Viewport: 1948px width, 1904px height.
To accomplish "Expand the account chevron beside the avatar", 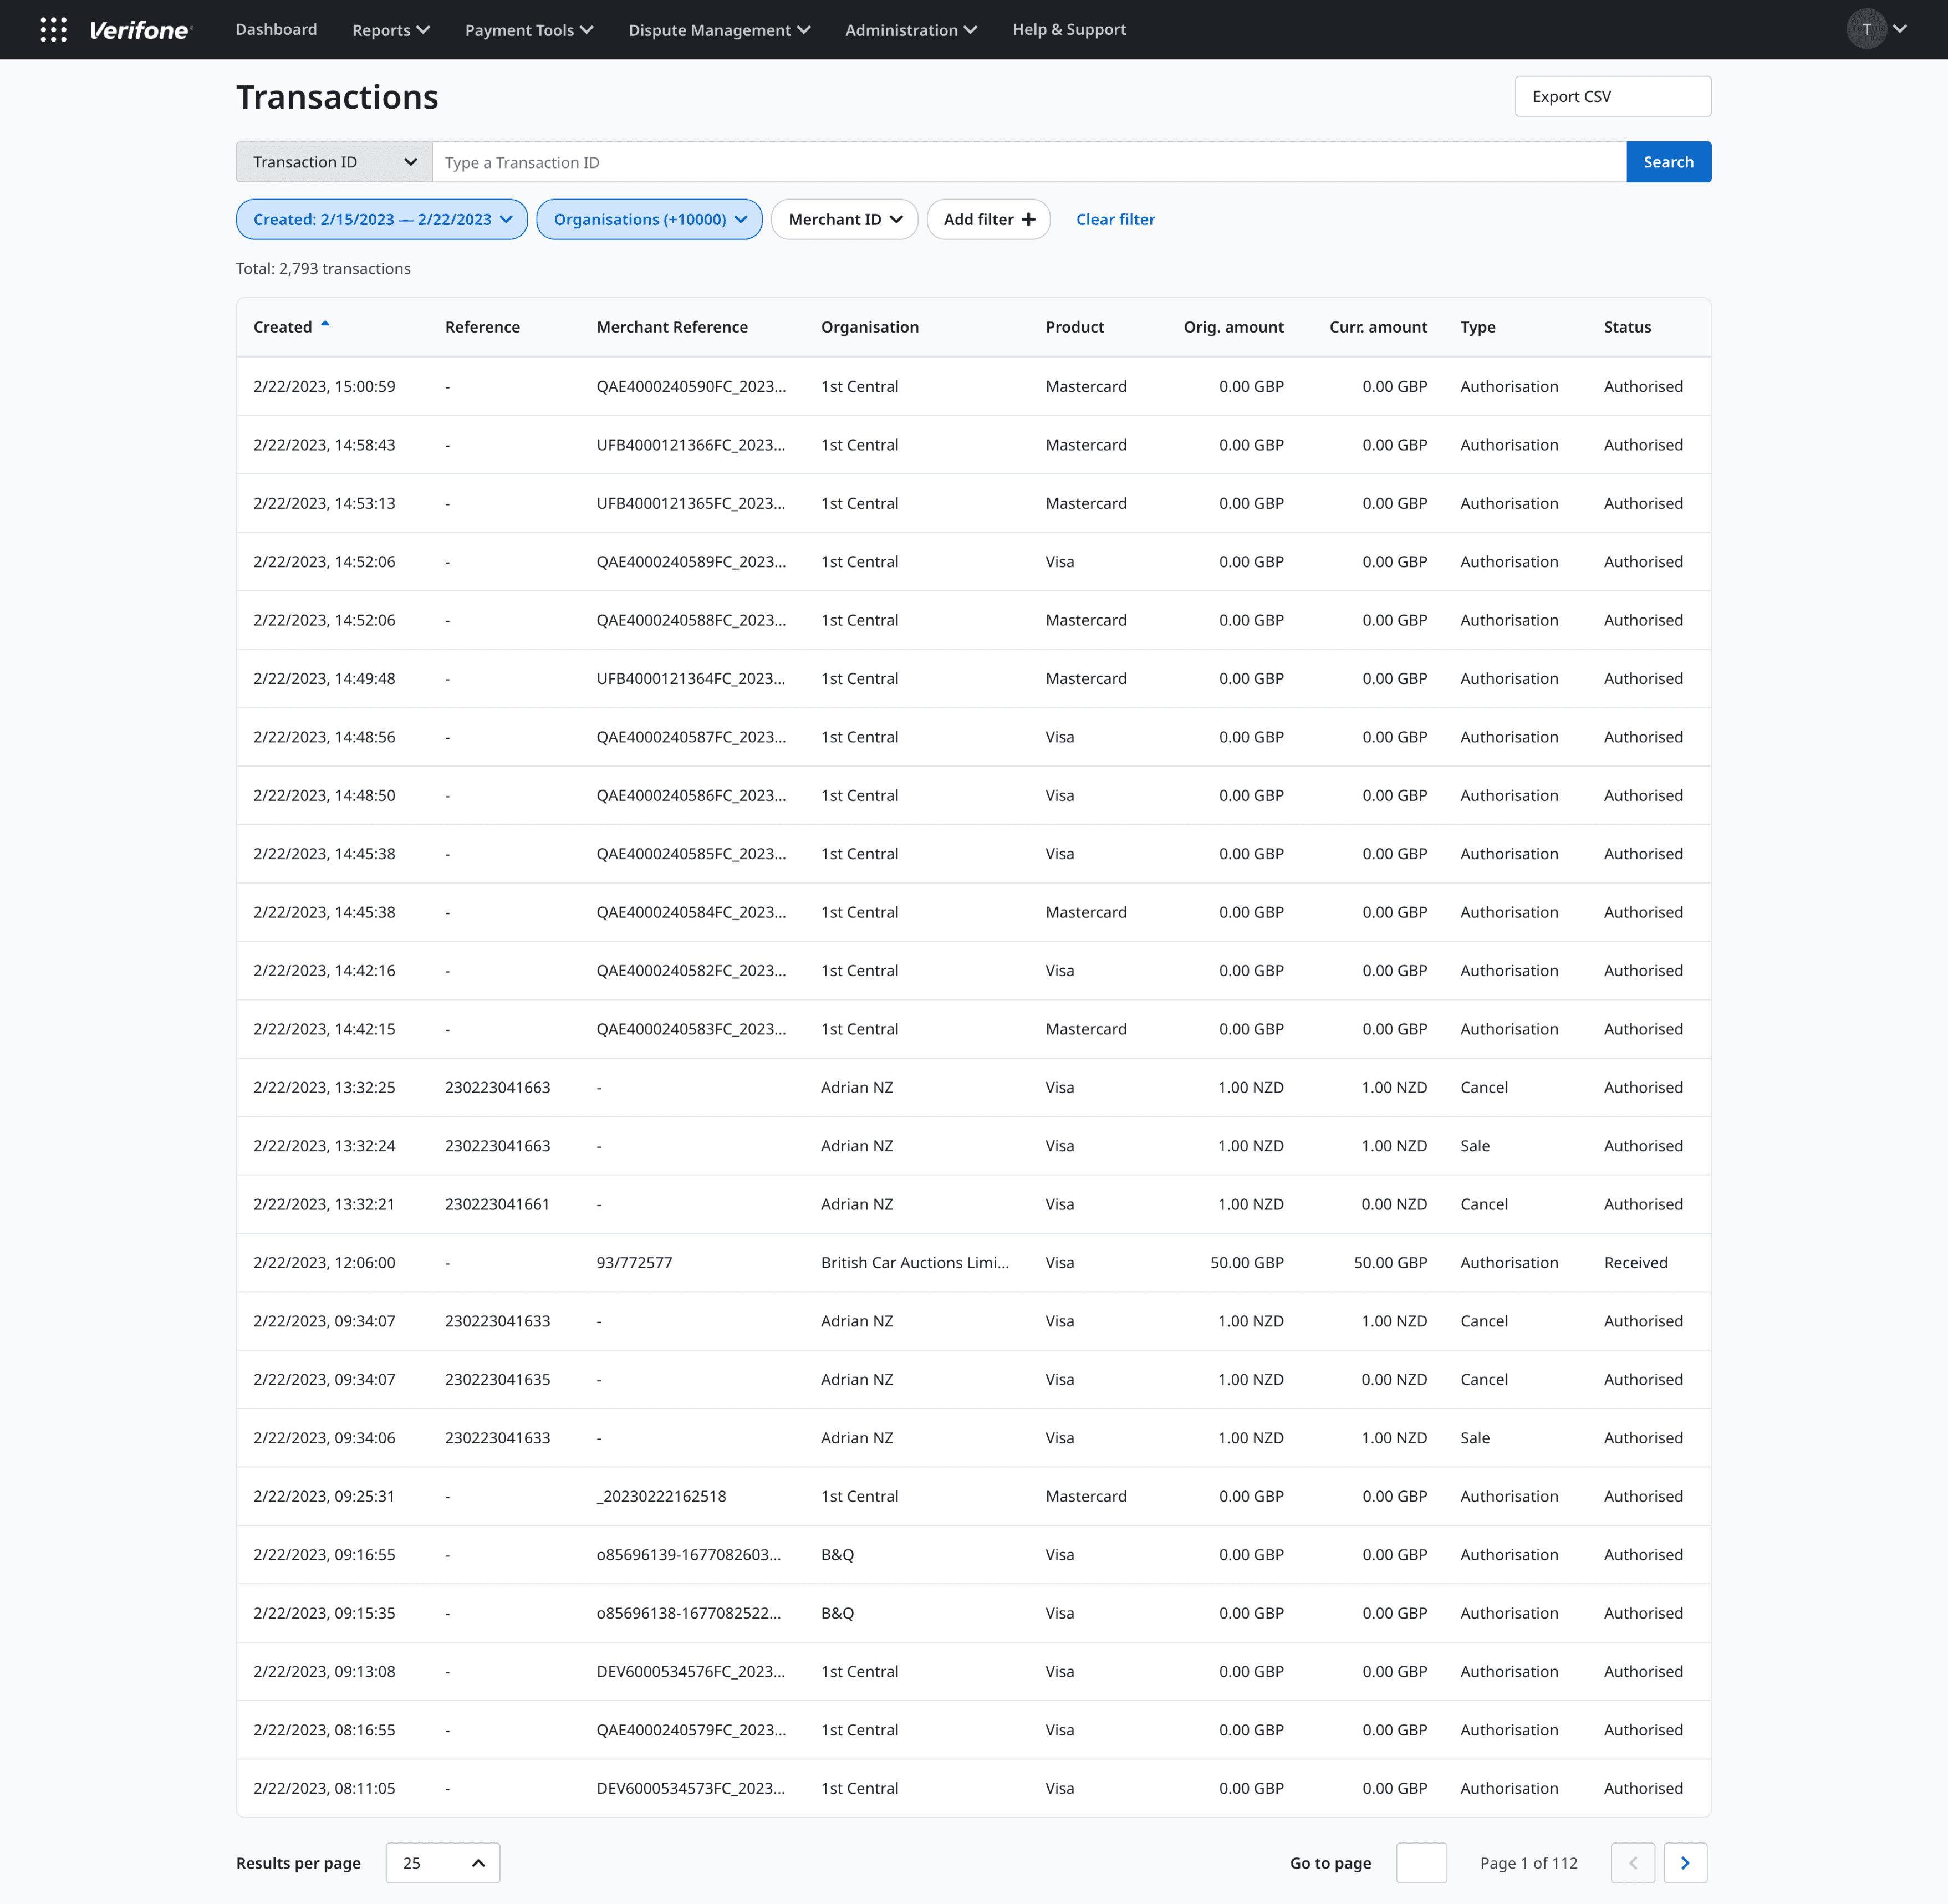I will pos(1900,30).
